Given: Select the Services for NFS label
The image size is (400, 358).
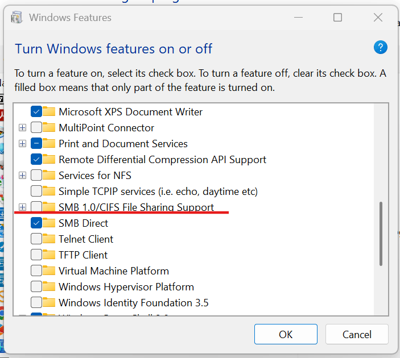Looking at the screenshot, I should [95, 176].
